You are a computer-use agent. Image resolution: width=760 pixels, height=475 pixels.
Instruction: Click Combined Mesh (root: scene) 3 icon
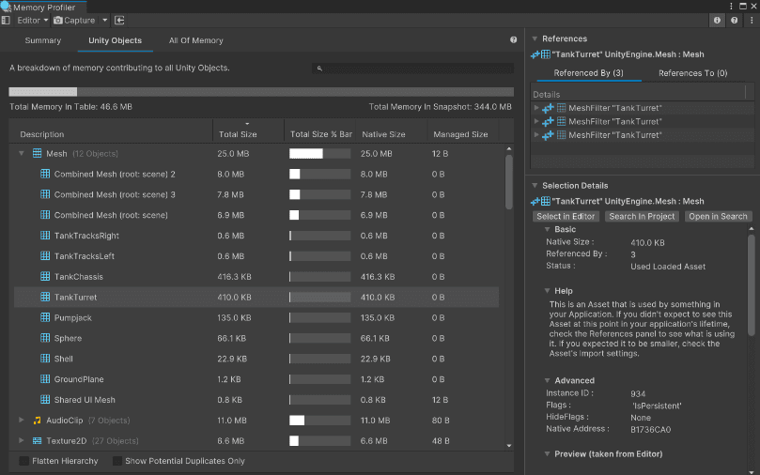pyautogui.click(x=45, y=194)
